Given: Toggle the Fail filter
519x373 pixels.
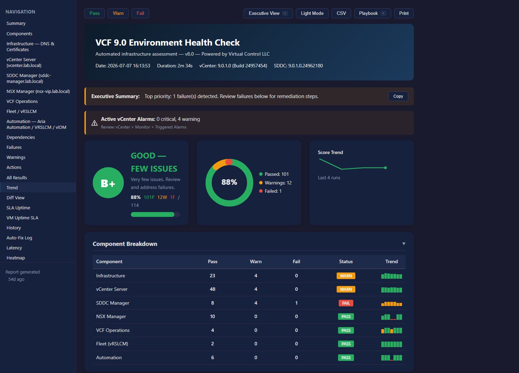Looking at the screenshot, I should 140,13.
